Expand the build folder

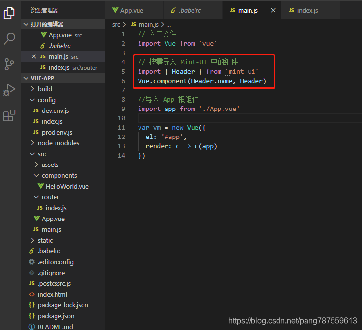coord(63,89)
